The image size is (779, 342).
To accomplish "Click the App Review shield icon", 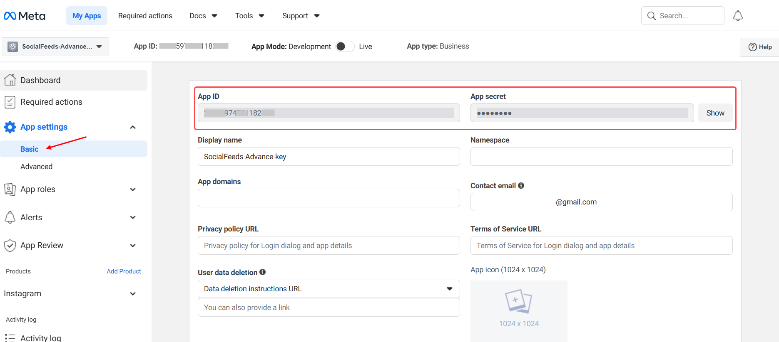I will [x=10, y=245].
